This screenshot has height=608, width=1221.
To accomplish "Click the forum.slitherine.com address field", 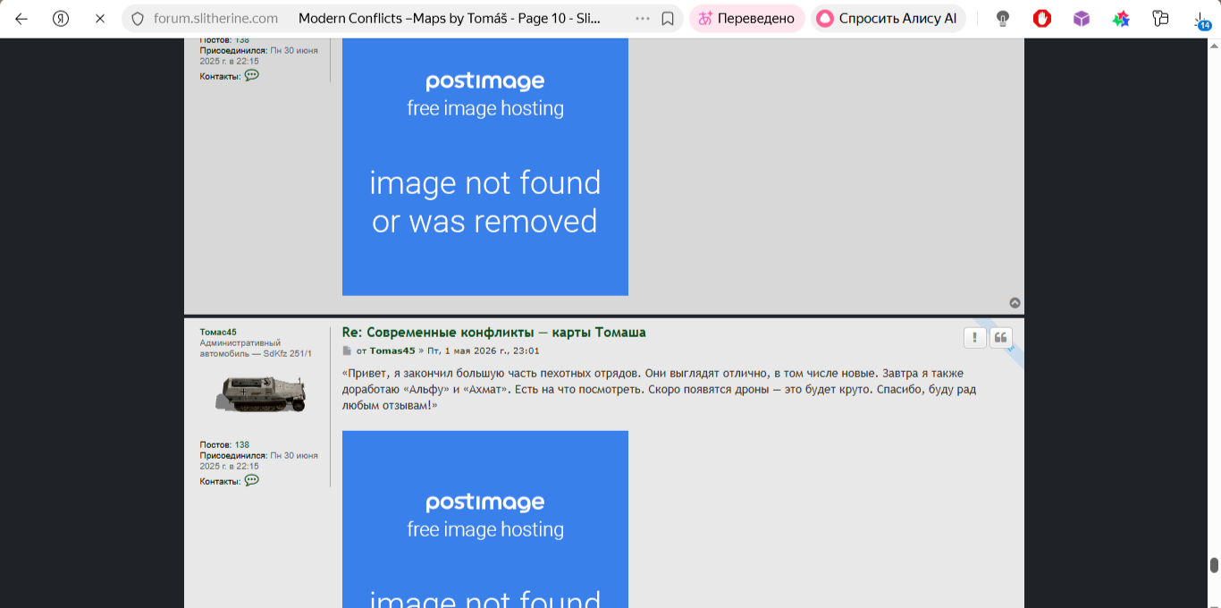I will (x=215, y=18).
